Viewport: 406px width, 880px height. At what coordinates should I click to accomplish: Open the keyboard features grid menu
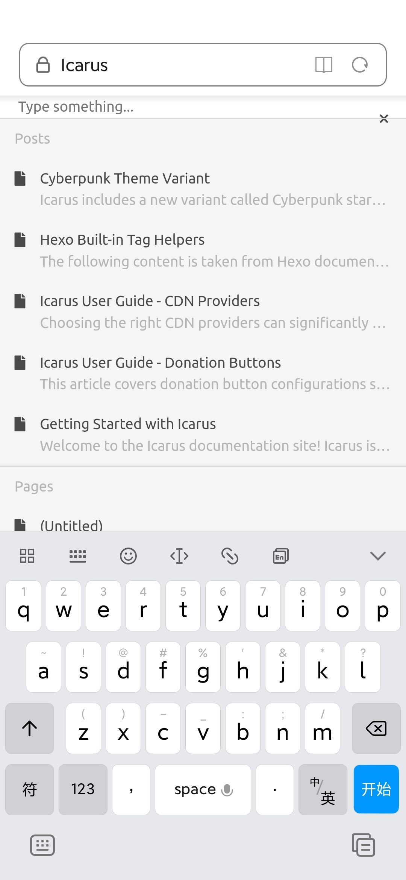pyautogui.click(x=27, y=556)
